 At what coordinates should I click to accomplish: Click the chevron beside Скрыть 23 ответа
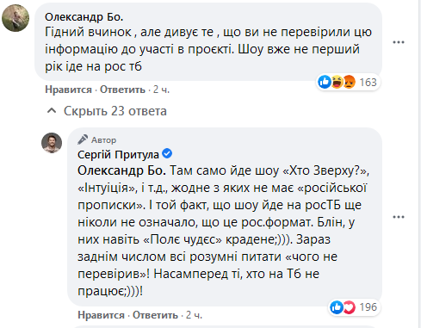[x=52, y=111]
